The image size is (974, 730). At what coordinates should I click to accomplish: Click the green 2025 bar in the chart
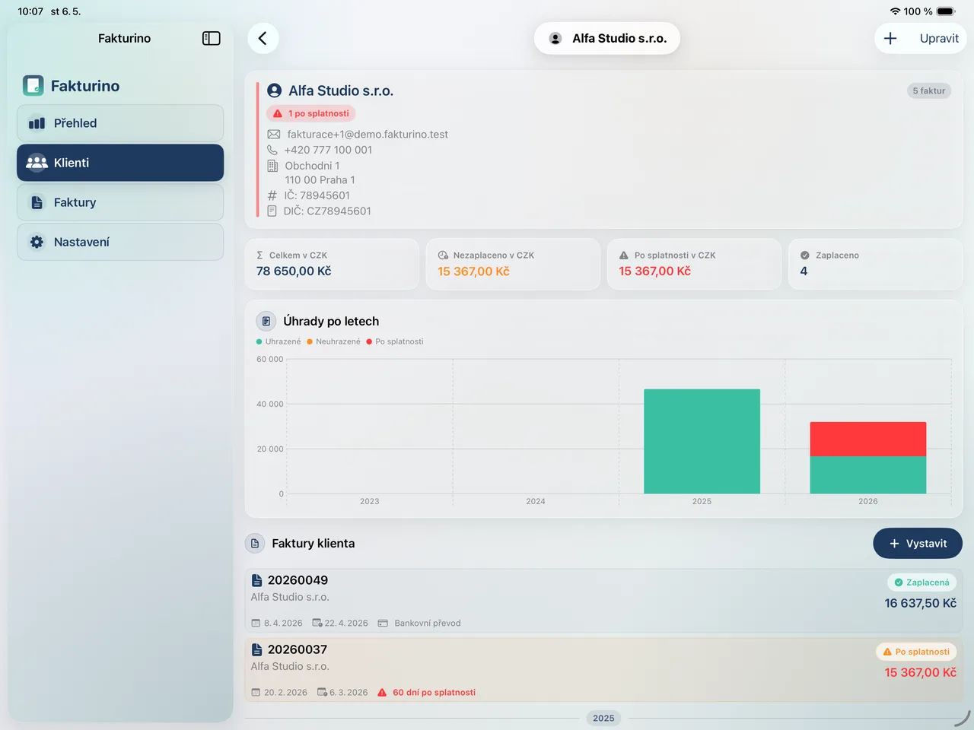click(702, 441)
